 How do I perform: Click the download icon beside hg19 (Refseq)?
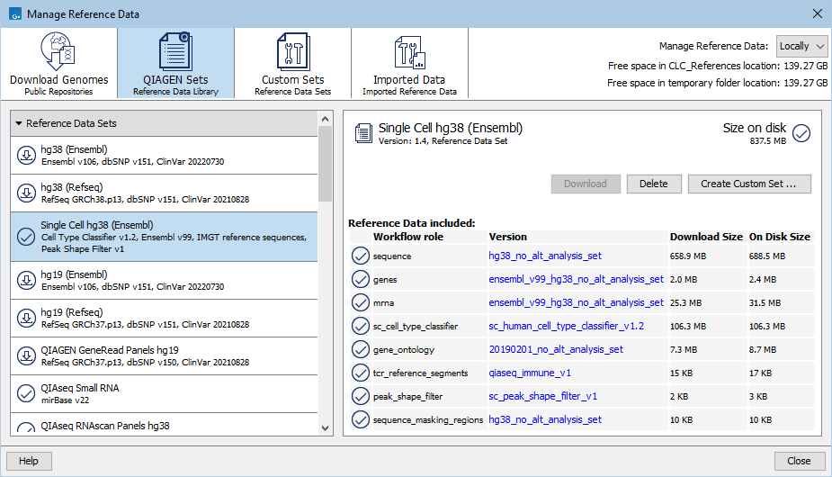(x=26, y=318)
